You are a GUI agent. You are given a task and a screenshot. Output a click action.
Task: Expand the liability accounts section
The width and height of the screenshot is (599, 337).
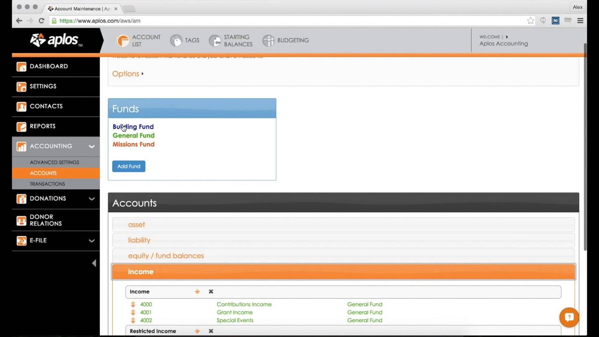343,240
